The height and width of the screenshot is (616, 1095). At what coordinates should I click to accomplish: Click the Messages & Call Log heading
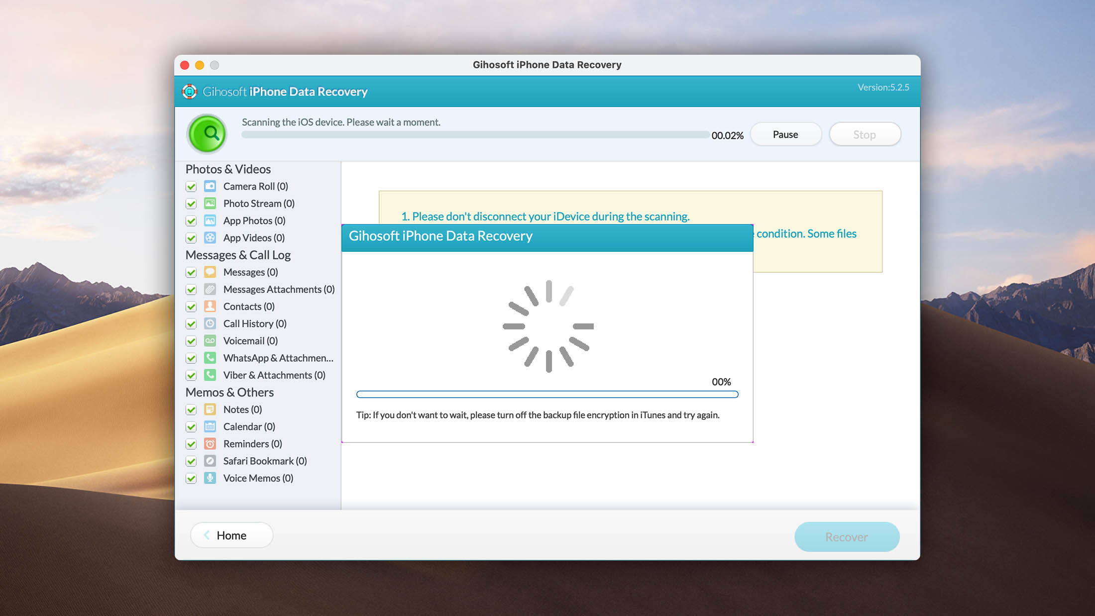pos(238,255)
